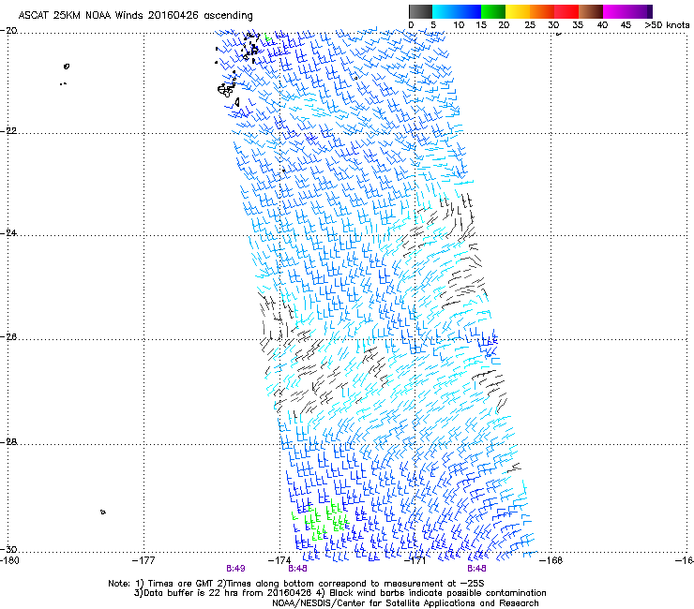Click the -177 longitude axis label

(143, 560)
